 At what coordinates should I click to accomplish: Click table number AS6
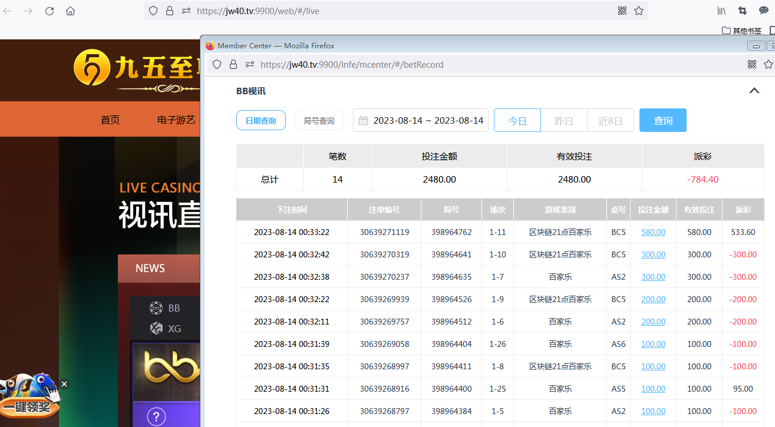click(x=618, y=344)
